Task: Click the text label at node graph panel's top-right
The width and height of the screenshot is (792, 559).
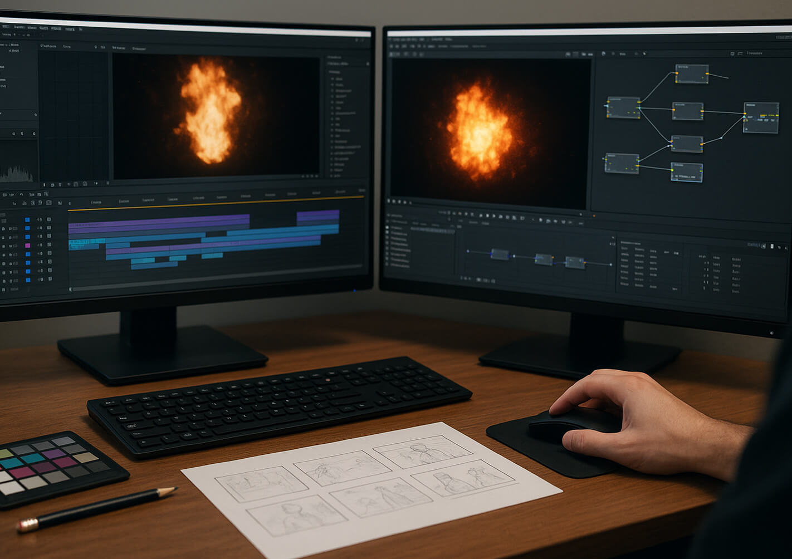Action: 754,53
